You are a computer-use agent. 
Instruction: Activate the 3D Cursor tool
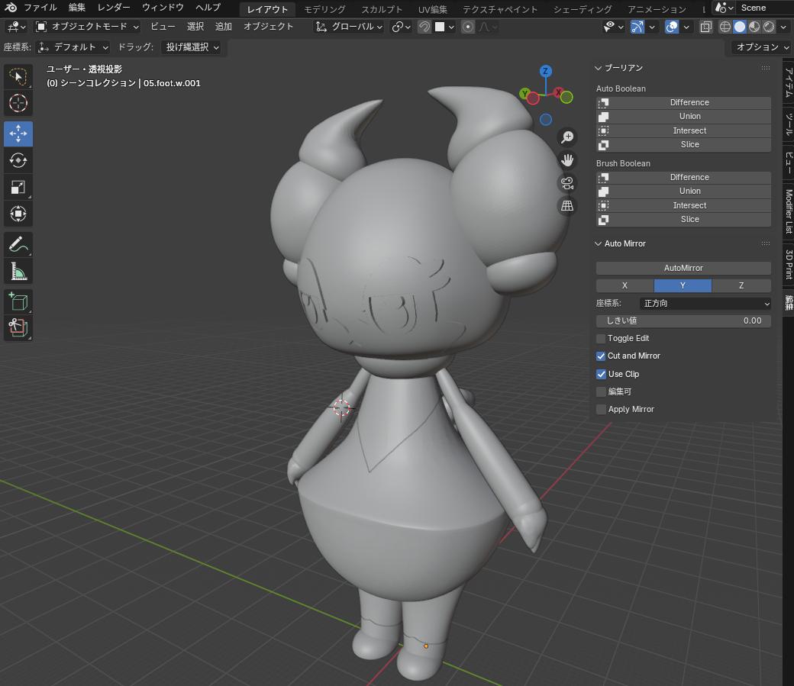click(18, 103)
